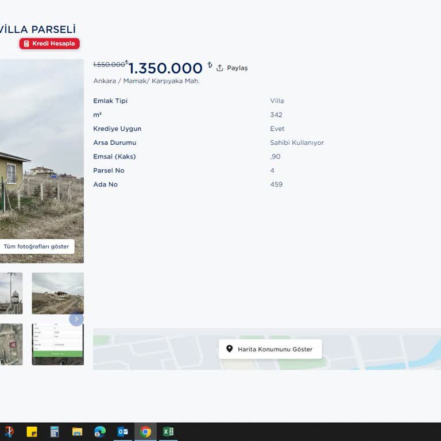Switch to Excel in taskbar
Screen dimensions: 441x441
point(168,432)
